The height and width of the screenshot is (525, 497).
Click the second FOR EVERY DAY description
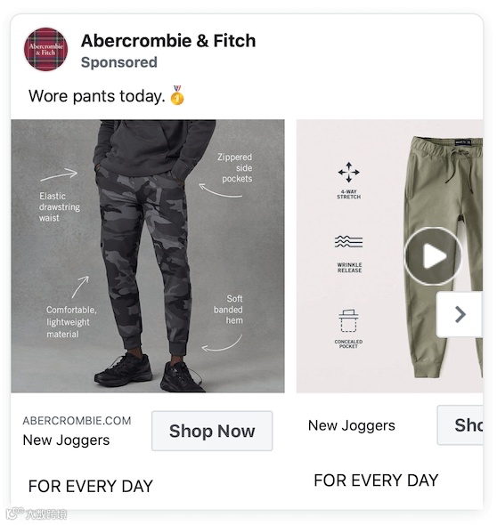pyautogui.click(x=376, y=481)
